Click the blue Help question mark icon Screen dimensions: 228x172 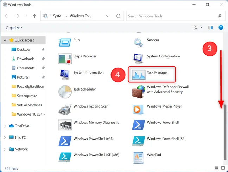[221, 27]
